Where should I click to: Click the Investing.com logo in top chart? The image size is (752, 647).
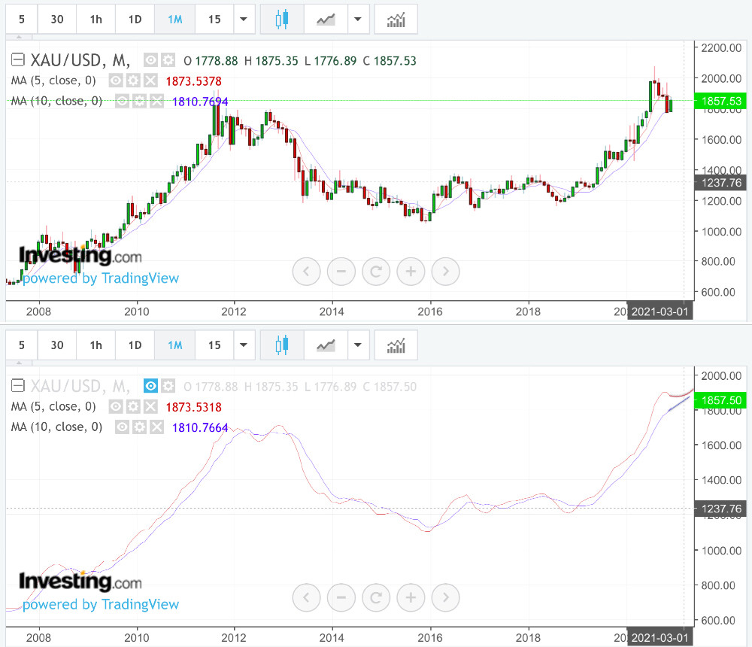(80, 256)
